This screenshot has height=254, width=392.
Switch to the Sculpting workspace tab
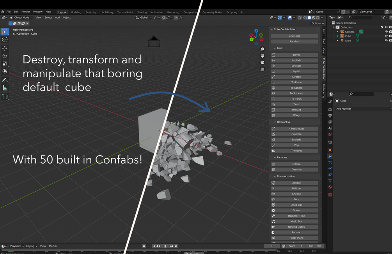point(91,12)
